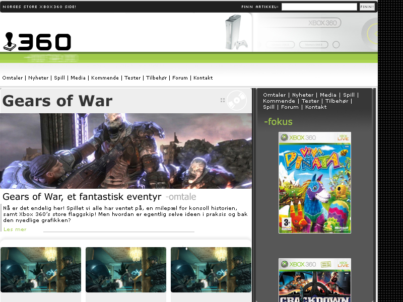Click the -fokus heading in sidebar

point(279,122)
